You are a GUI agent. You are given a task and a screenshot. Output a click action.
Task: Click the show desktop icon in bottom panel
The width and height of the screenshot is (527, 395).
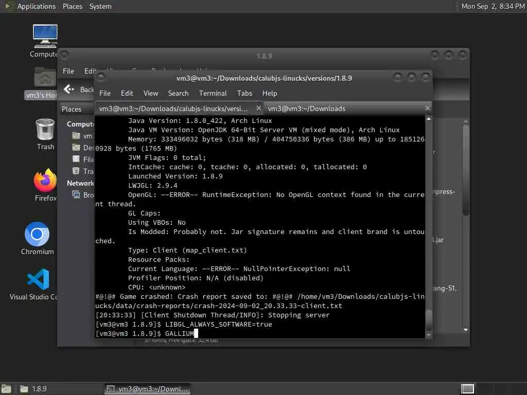6,389
